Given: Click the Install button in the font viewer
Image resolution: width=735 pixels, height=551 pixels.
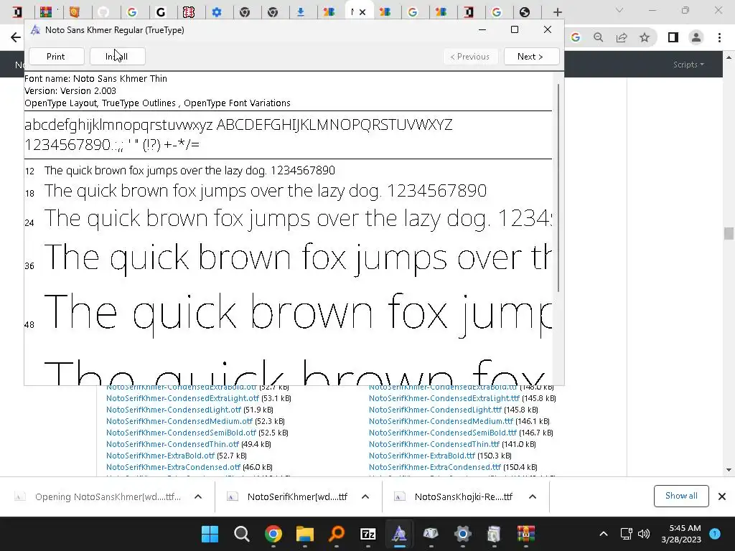Looking at the screenshot, I should pyautogui.click(x=117, y=57).
